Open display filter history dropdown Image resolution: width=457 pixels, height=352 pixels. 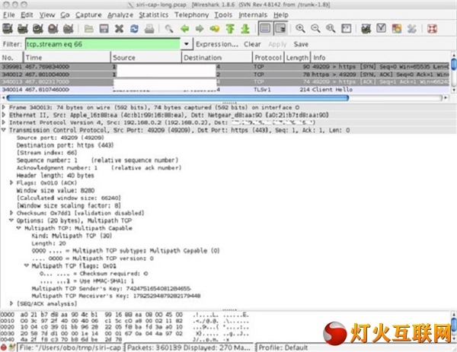point(187,44)
